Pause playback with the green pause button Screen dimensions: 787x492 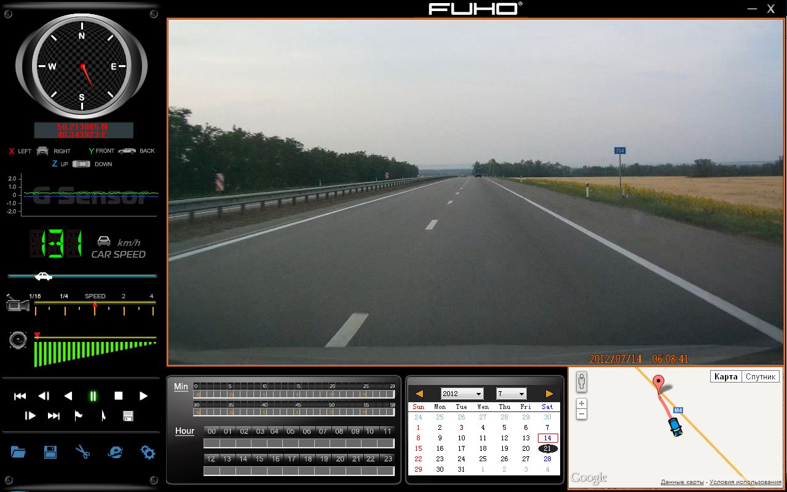pyautogui.click(x=93, y=396)
